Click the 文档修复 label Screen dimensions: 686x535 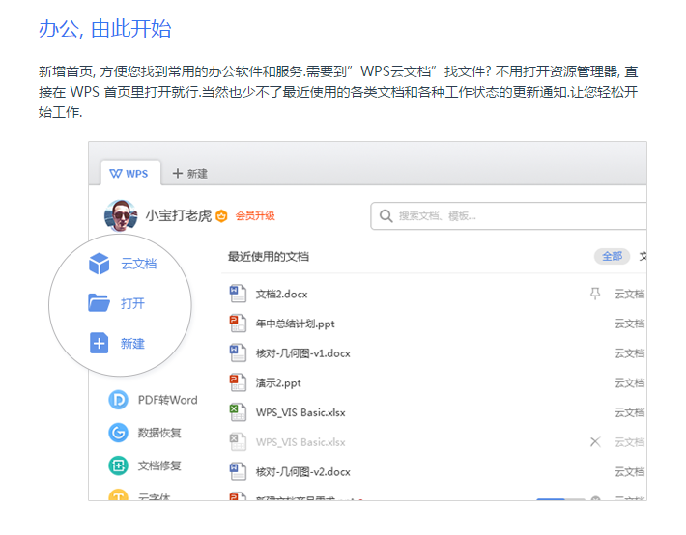point(159,465)
